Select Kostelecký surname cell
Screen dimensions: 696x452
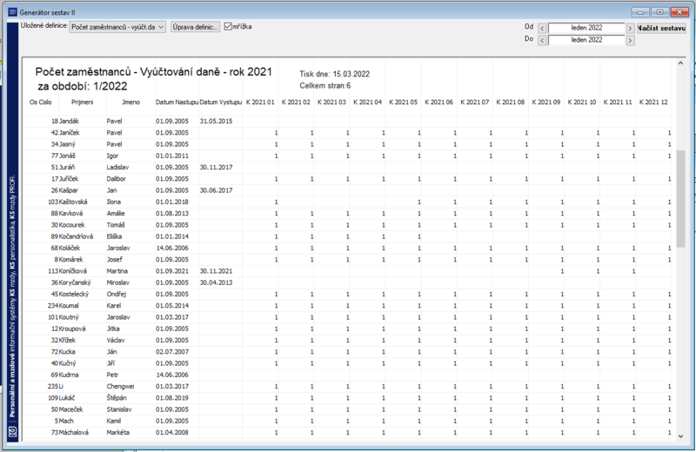(x=74, y=294)
